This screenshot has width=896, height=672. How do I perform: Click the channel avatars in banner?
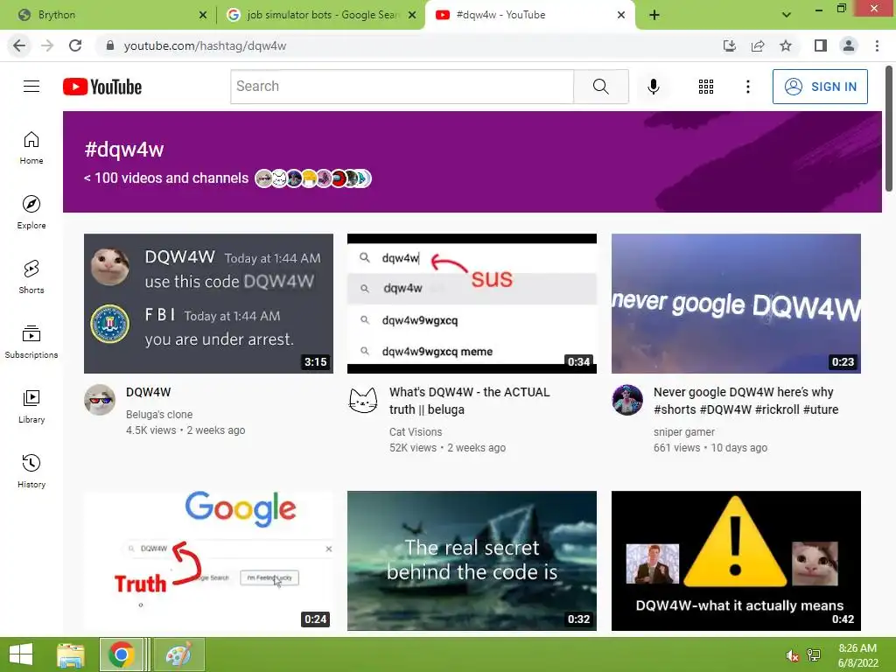tap(313, 178)
